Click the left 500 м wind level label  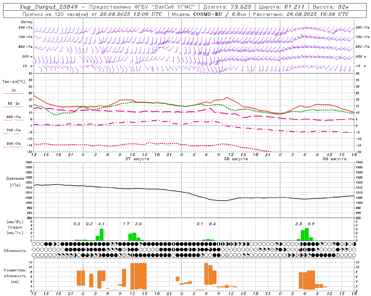28,56
